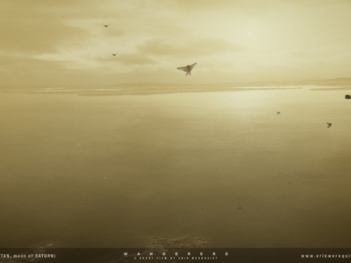Viewport: 351px width, 263px height.
Task: Click the topmost small flyer in sky
Action: (x=106, y=26)
